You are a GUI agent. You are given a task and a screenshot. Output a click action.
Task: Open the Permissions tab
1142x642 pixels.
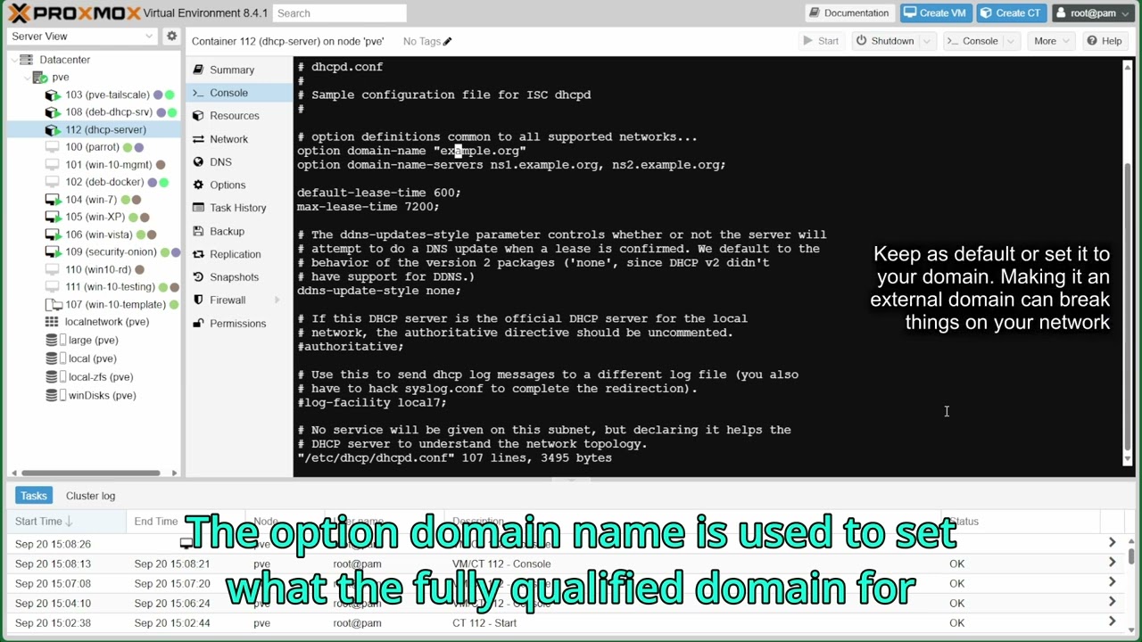237,324
